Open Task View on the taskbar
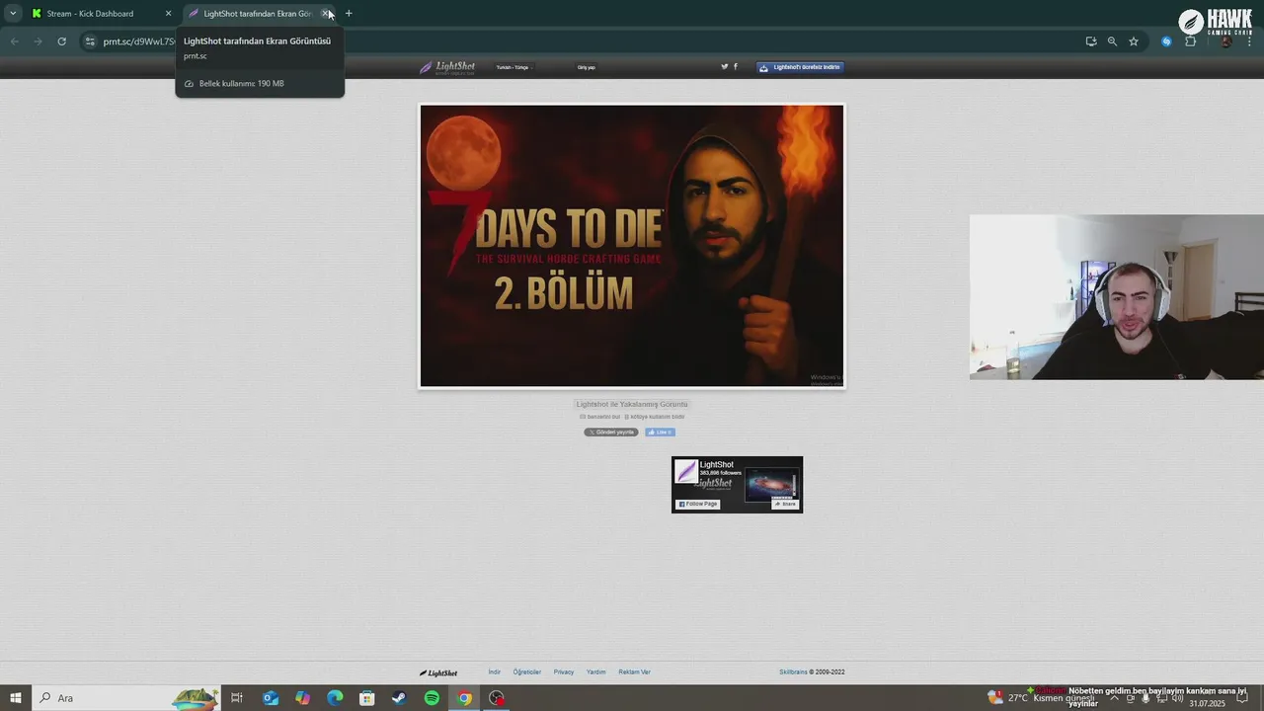Image resolution: width=1264 pixels, height=711 pixels. click(x=237, y=698)
